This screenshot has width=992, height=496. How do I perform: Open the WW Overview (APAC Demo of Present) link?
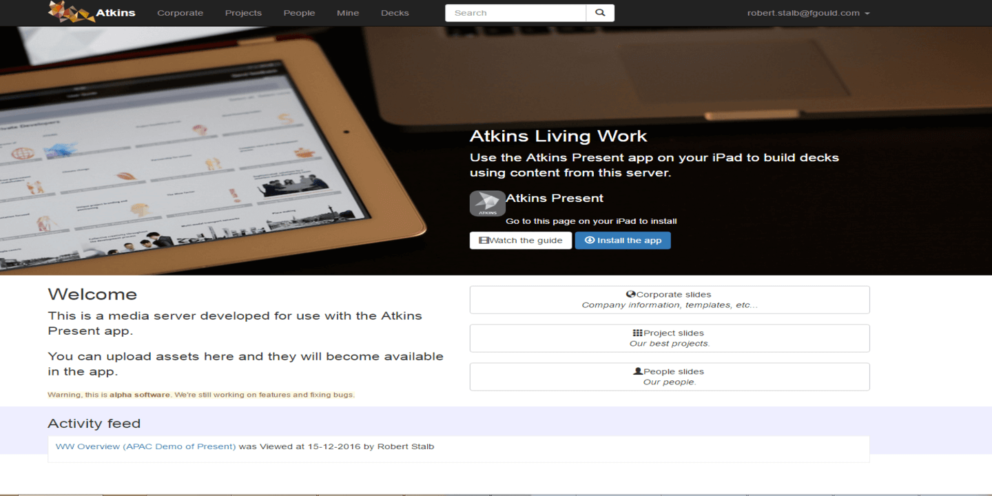pyautogui.click(x=145, y=446)
